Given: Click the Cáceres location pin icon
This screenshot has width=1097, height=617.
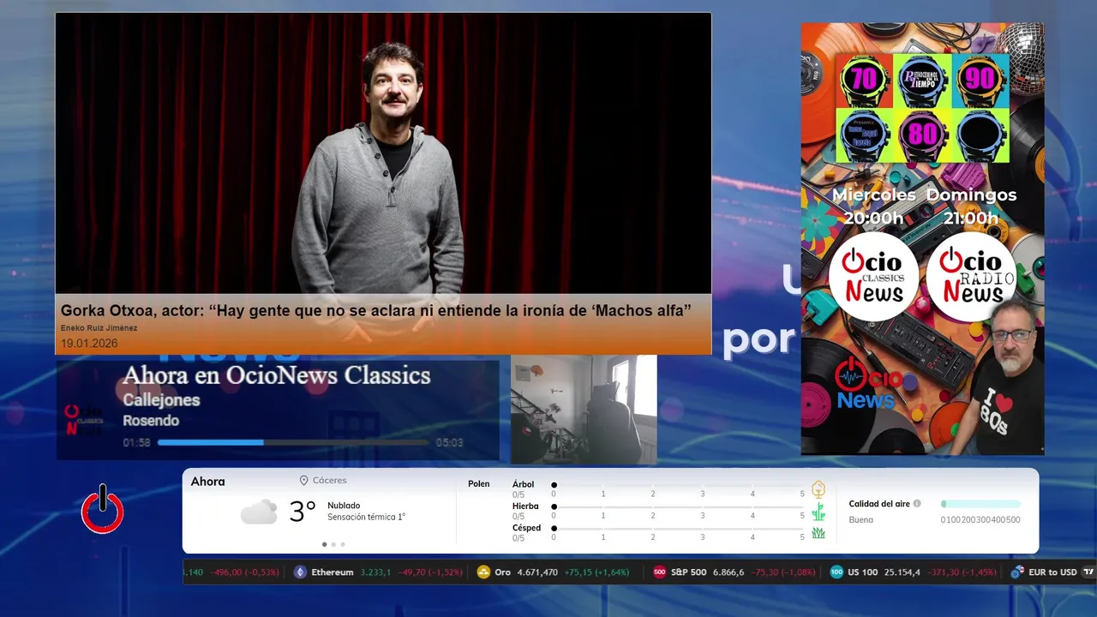Looking at the screenshot, I should pyautogui.click(x=303, y=481).
